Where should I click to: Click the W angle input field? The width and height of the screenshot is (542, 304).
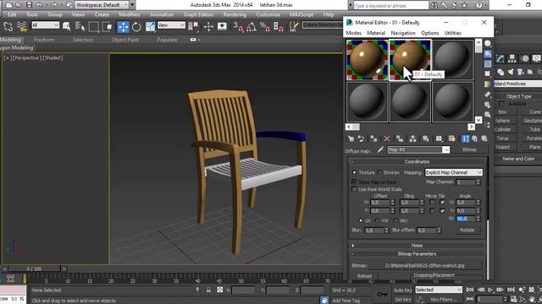466,219
